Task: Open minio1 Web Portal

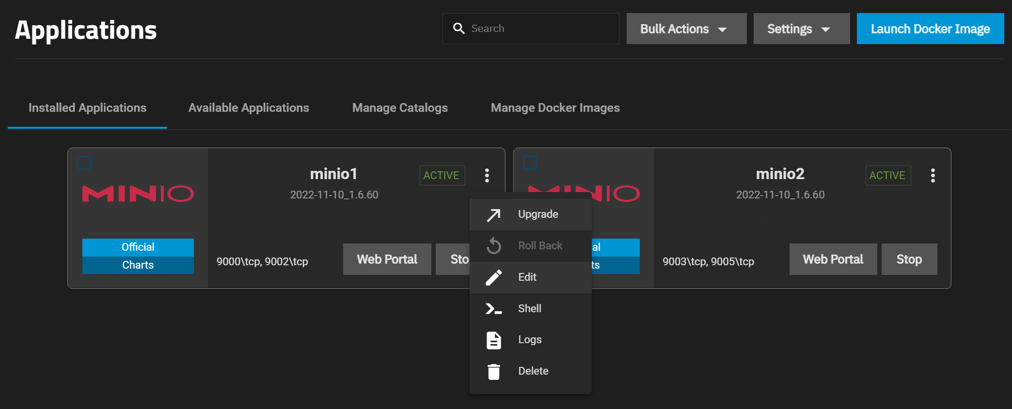Action: [387, 259]
